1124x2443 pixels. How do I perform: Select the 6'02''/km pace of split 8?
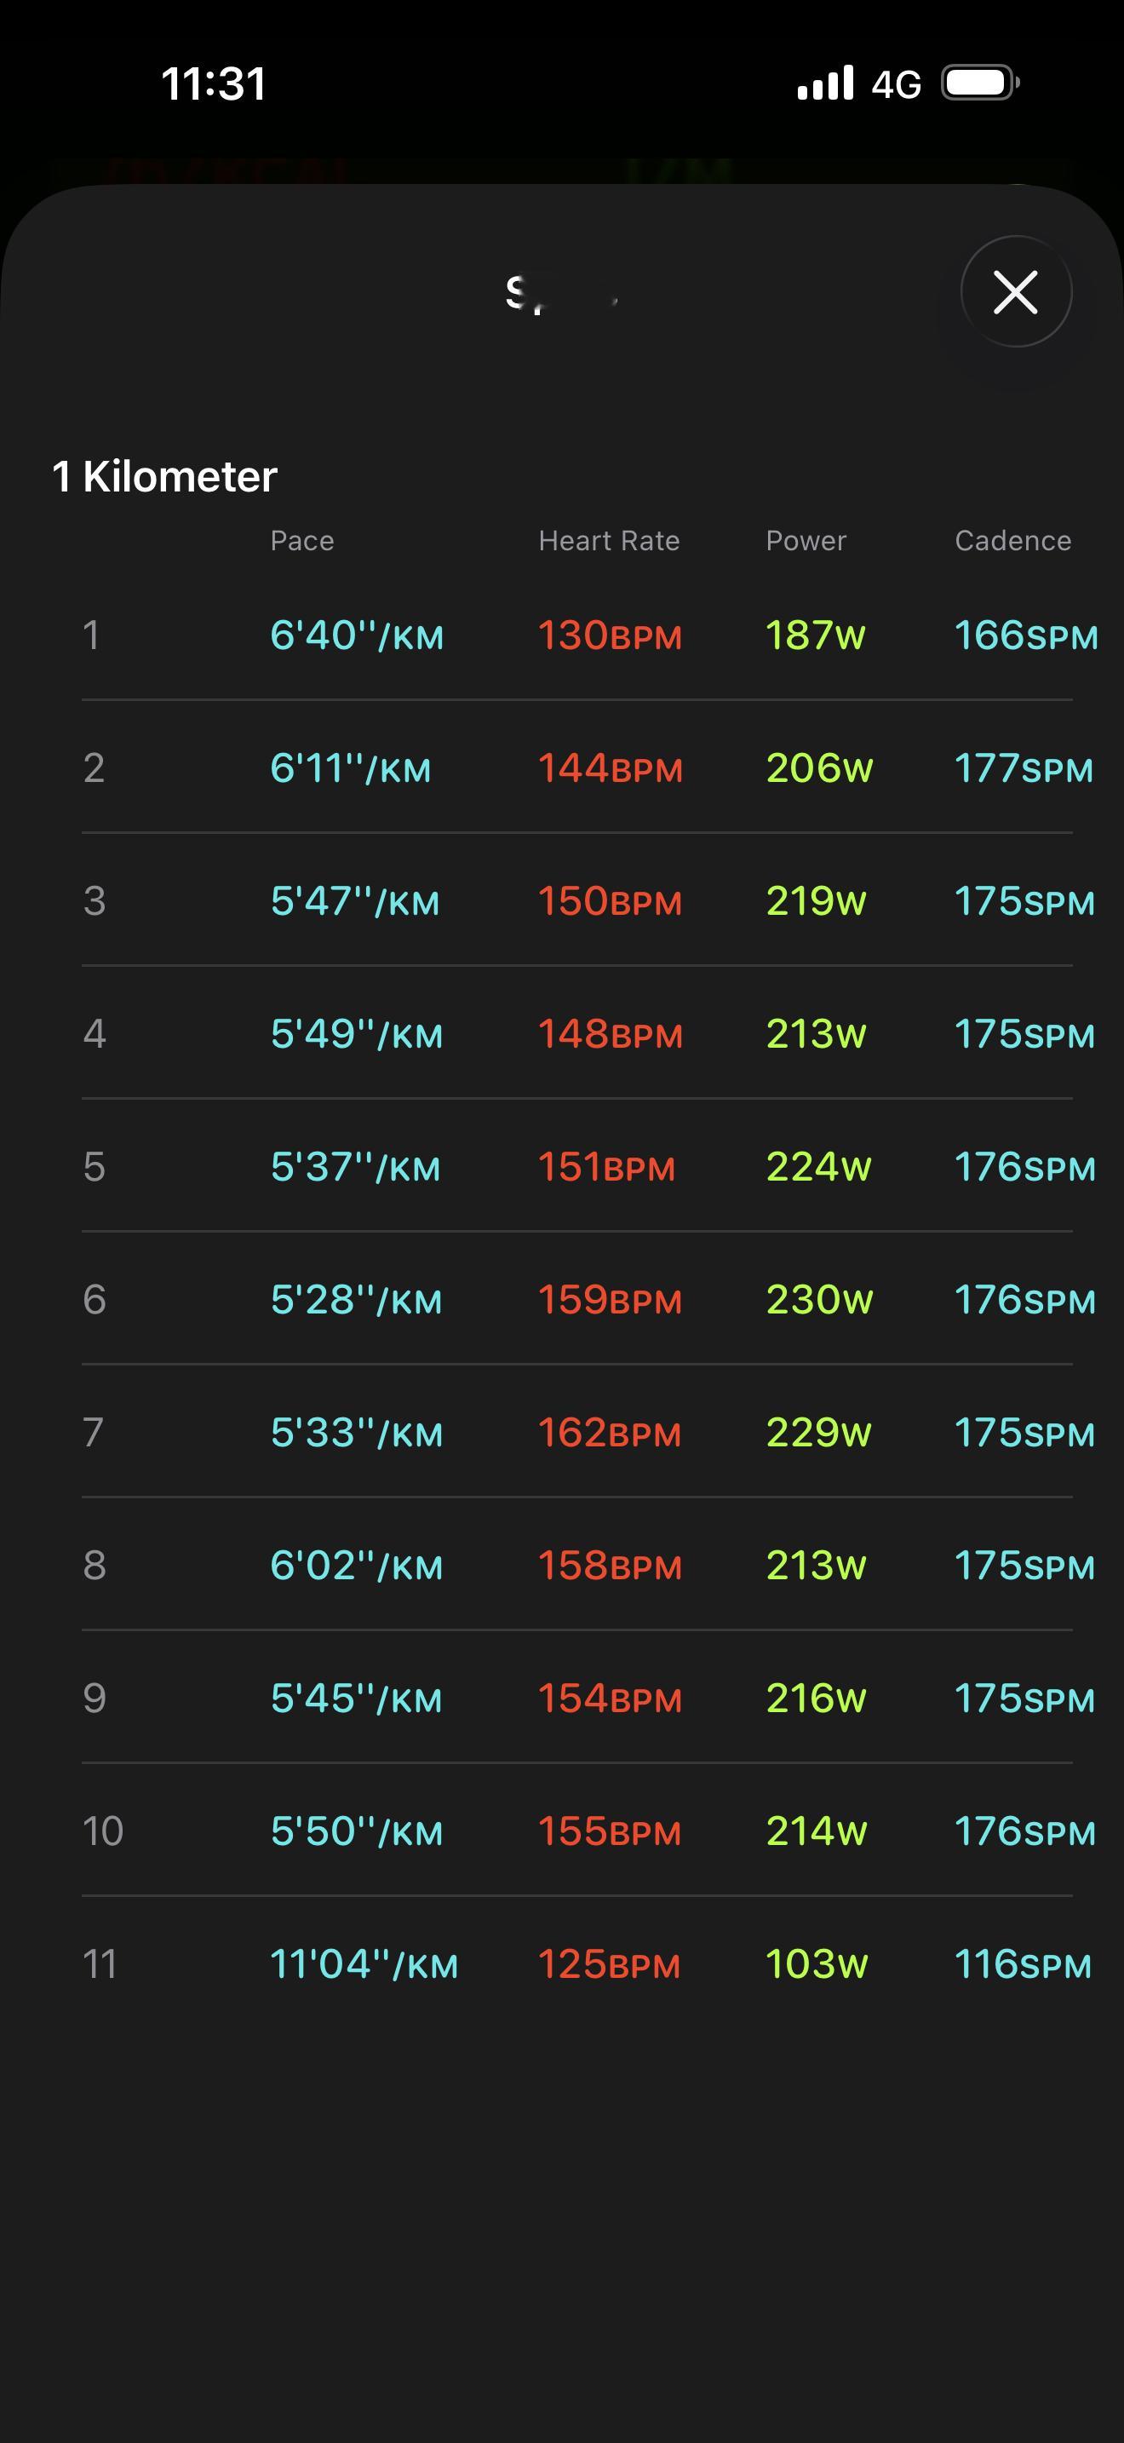[356, 1565]
